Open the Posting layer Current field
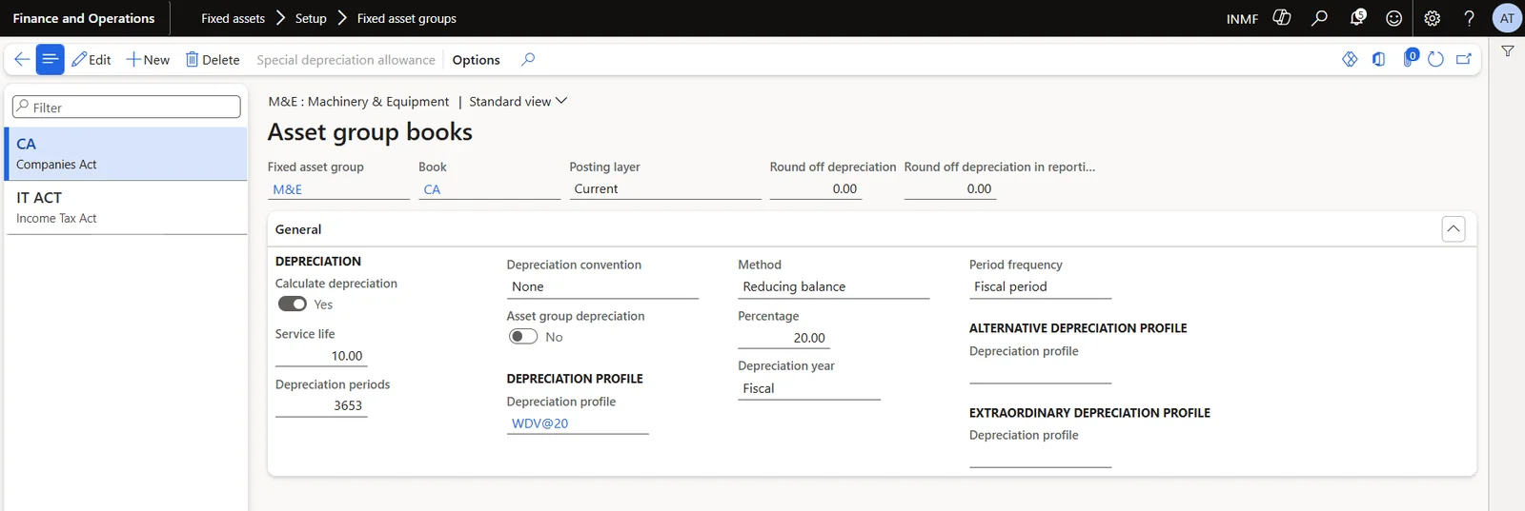 tap(664, 189)
